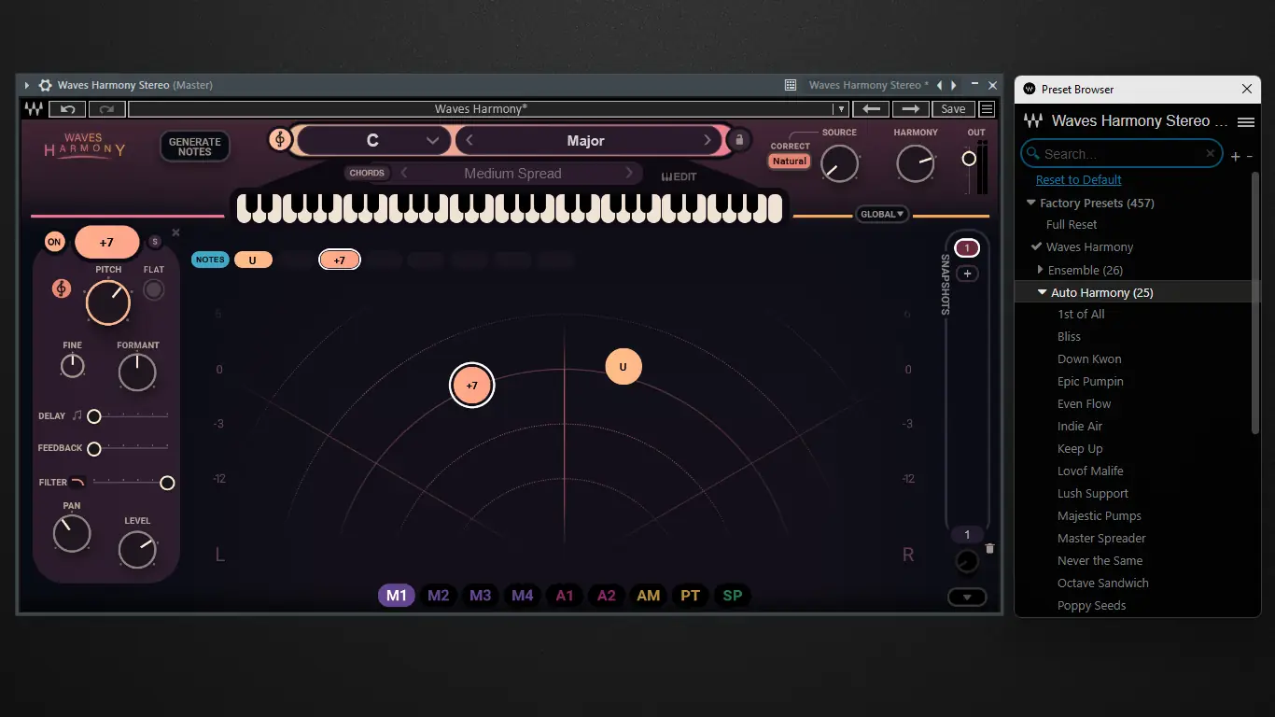The height and width of the screenshot is (717, 1275).
Task: Load the next preset with the right arrow
Action: 910,109
